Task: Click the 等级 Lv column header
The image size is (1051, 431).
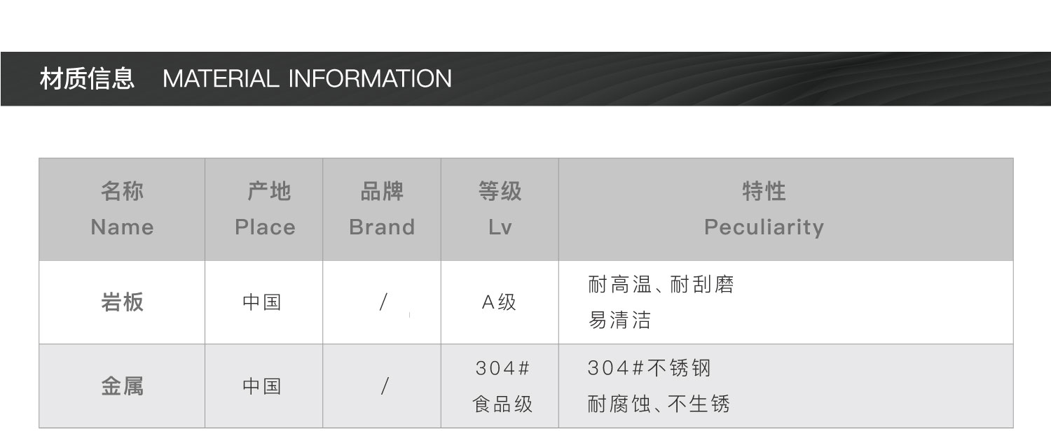Action: coord(500,209)
